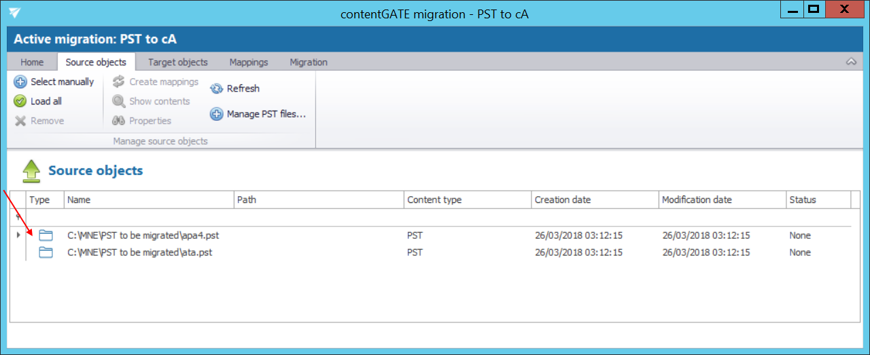The image size is (870, 355).
Task: Click the Refresh icon in the ribbon
Action: 216,88
